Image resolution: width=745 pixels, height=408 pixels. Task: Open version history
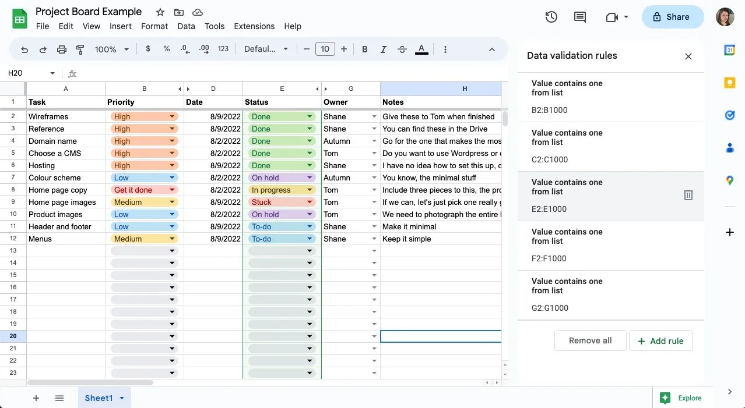(x=550, y=17)
